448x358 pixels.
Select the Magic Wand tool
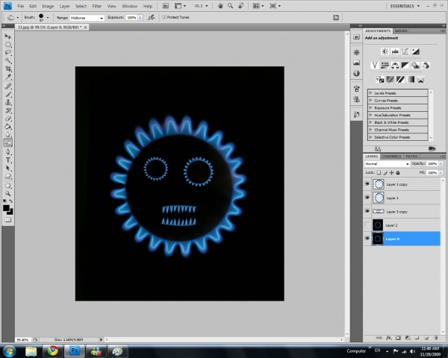pyautogui.click(x=8, y=61)
